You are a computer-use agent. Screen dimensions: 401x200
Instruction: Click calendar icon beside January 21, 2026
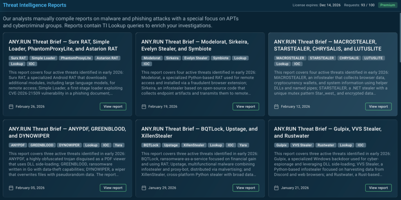(276, 188)
